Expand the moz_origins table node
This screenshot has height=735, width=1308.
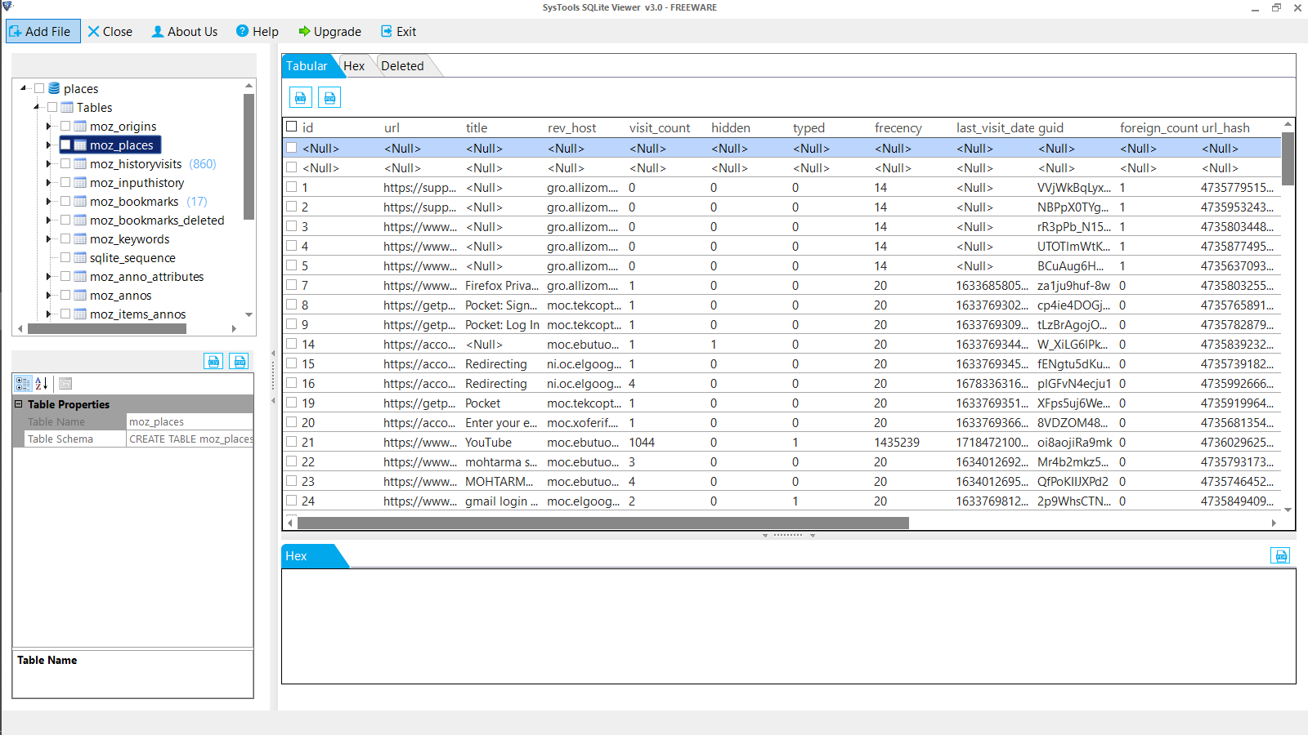49,126
